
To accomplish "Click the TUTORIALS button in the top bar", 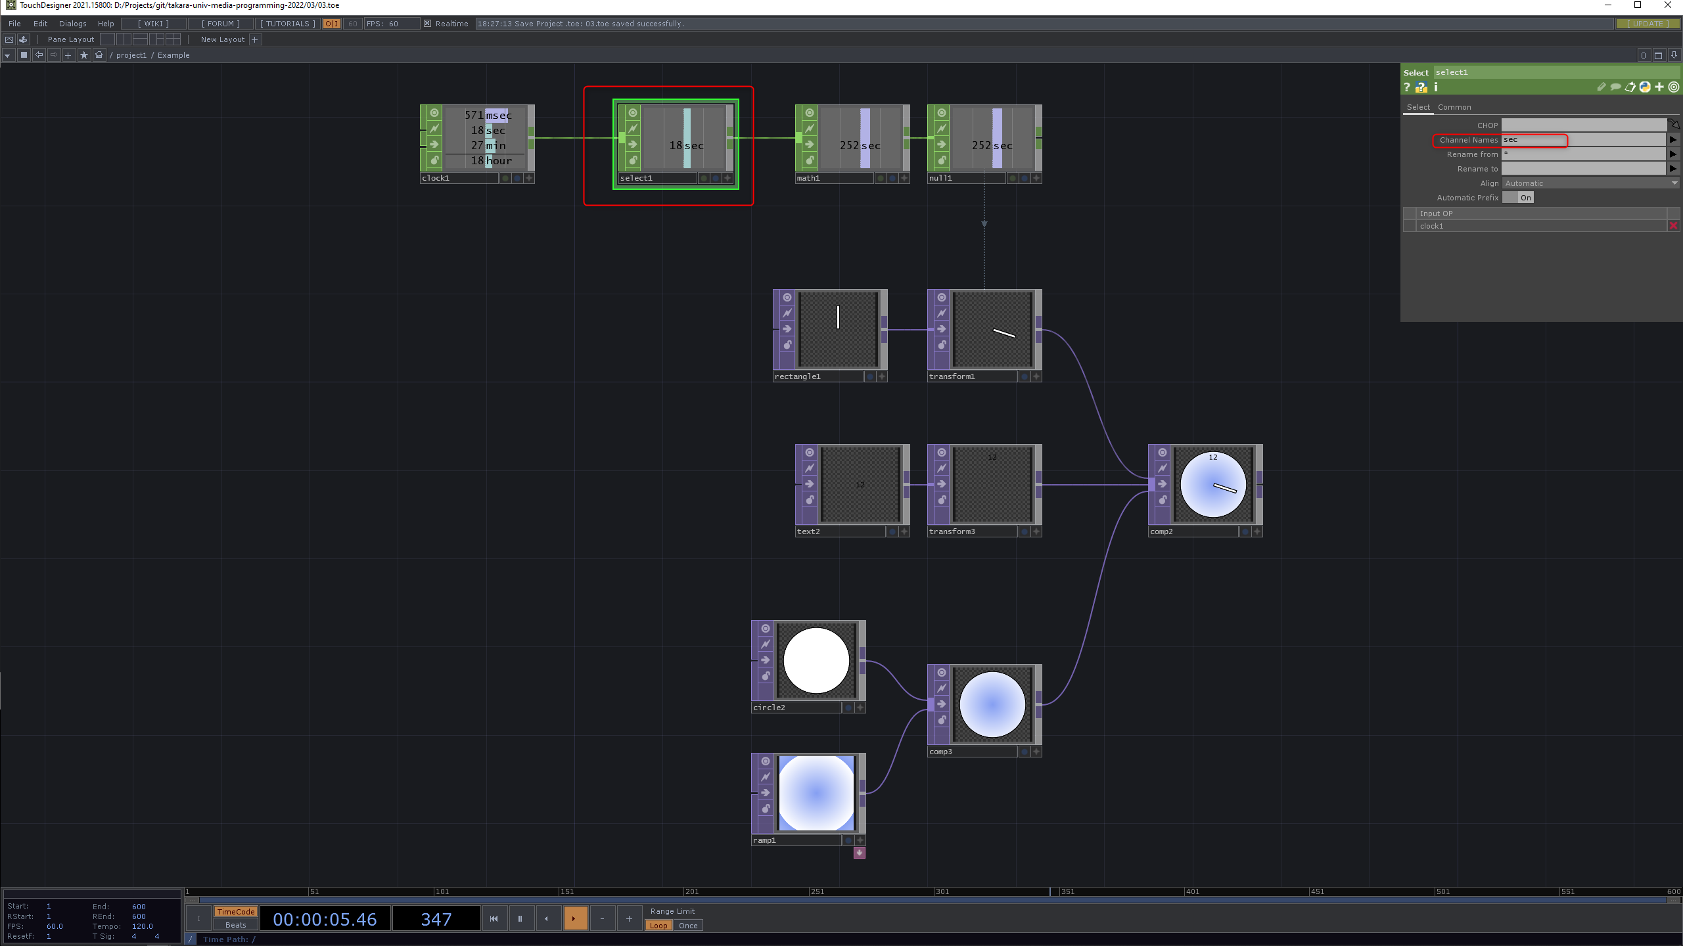I will [287, 24].
